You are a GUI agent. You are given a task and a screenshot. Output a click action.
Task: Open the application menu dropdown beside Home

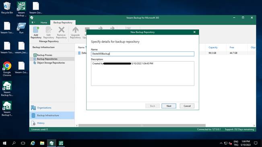point(33,22)
